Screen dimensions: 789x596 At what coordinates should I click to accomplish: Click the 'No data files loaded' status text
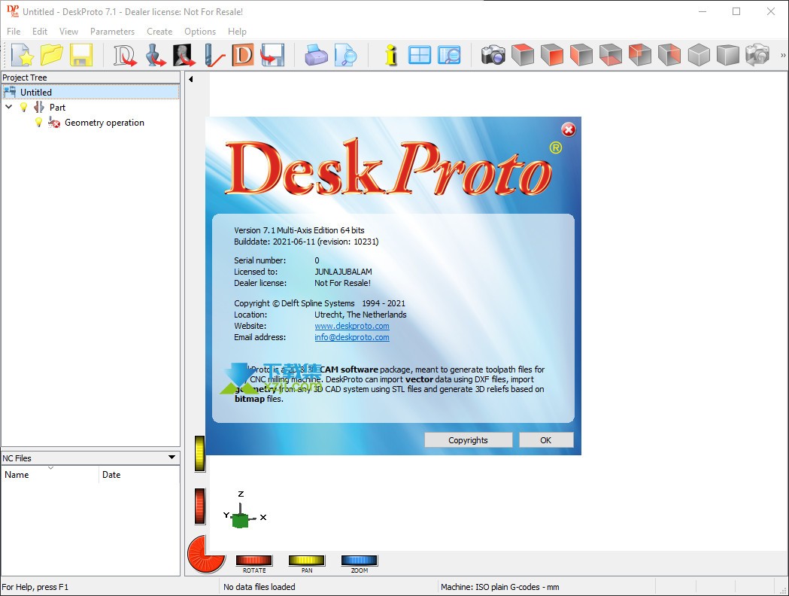[x=259, y=587]
